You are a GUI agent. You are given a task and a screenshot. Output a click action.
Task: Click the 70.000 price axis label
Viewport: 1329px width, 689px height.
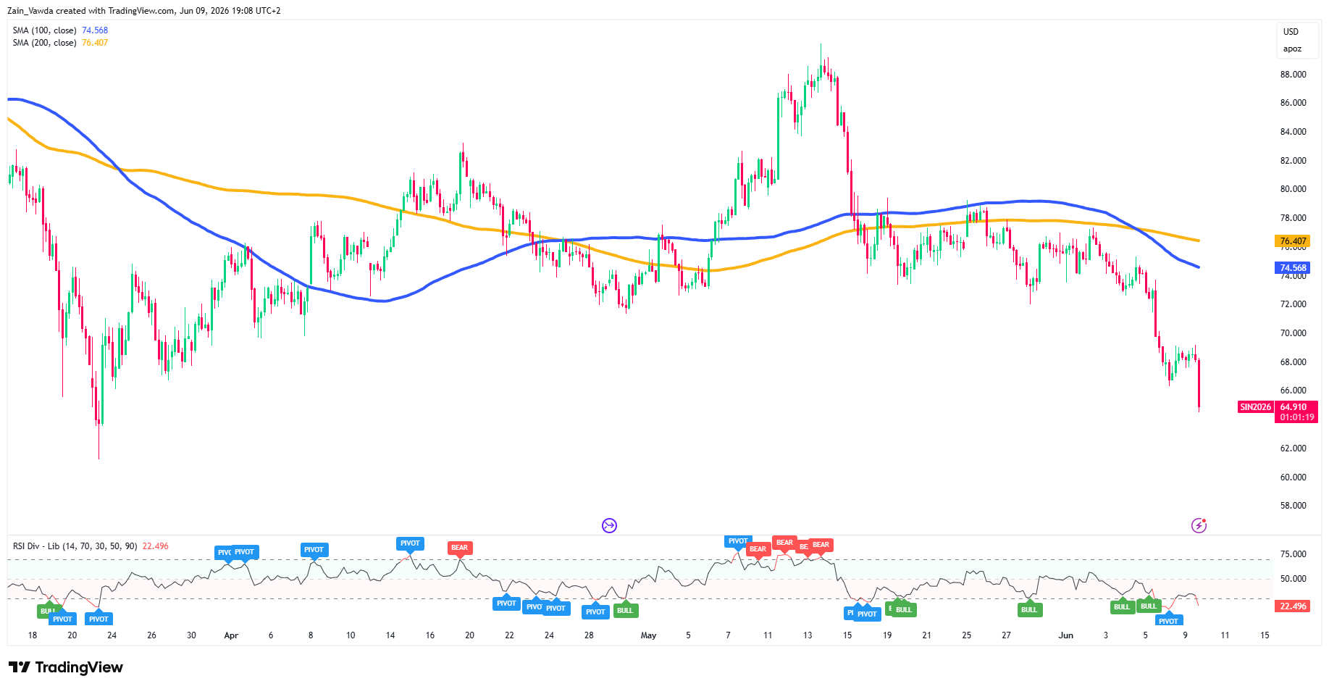click(x=1293, y=333)
